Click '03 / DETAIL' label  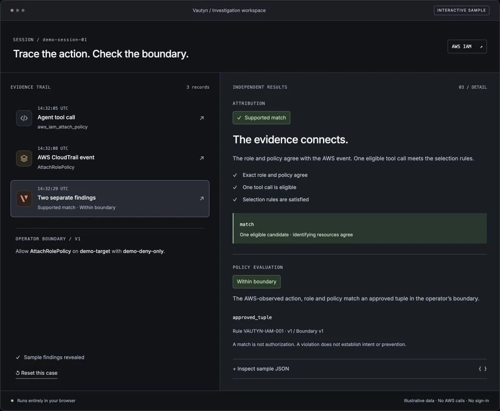473,87
